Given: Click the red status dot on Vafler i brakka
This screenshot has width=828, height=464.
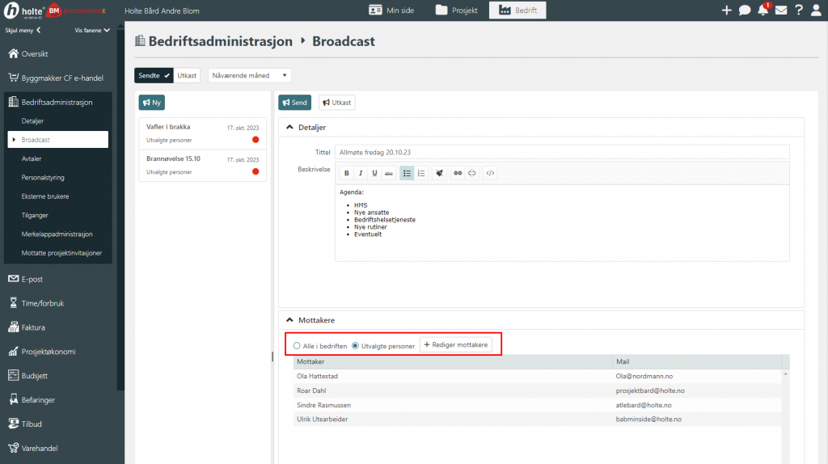Looking at the screenshot, I should pyautogui.click(x=256, y=140).
